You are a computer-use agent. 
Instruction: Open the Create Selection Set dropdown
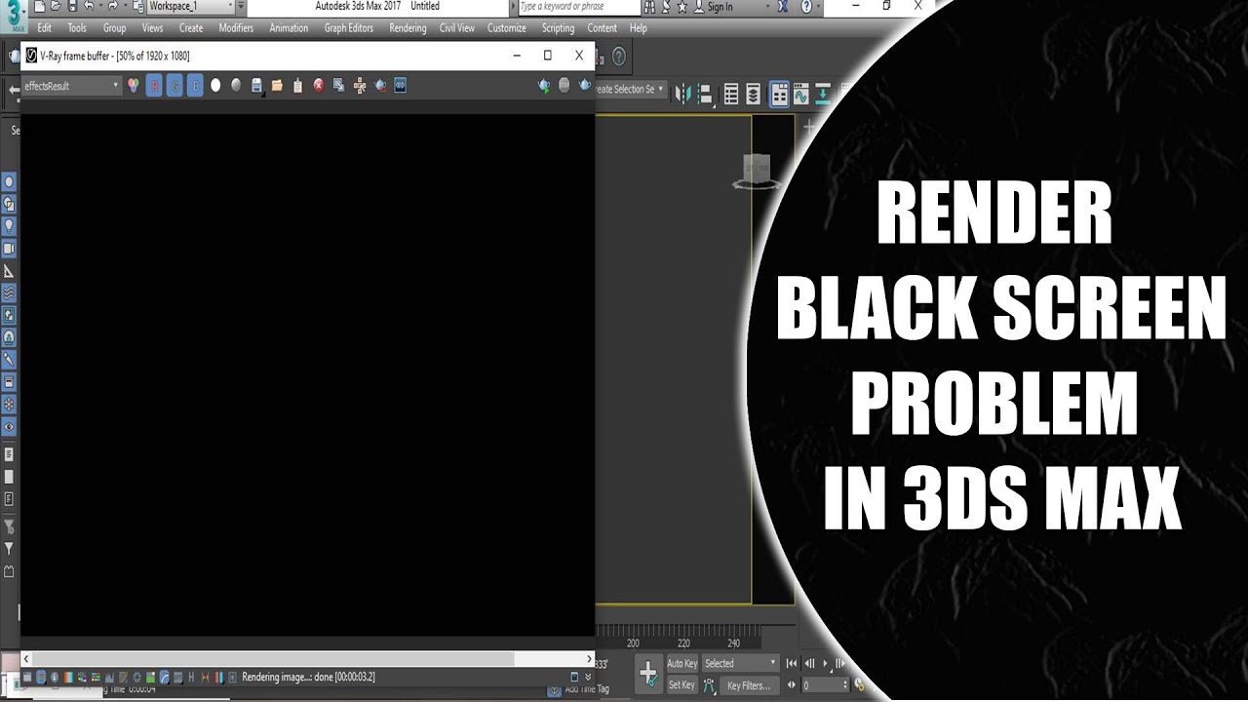(x=630, y=89)
